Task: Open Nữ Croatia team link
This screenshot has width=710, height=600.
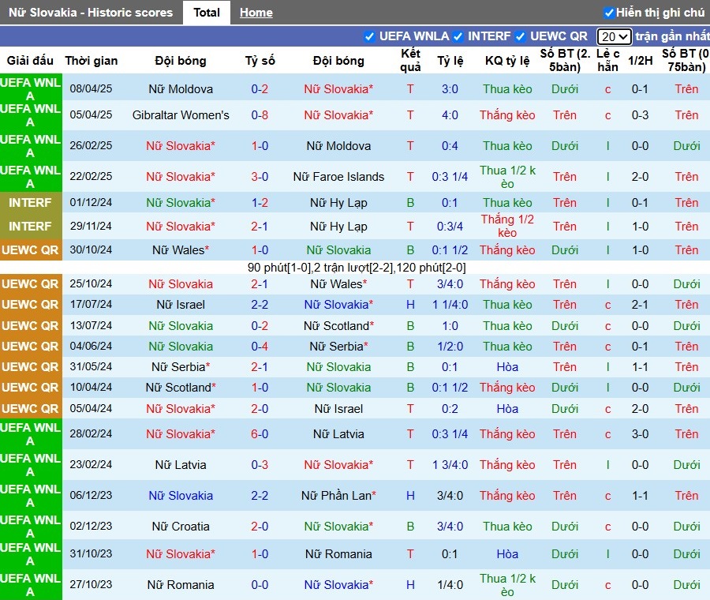Action: tap(181, 527)
